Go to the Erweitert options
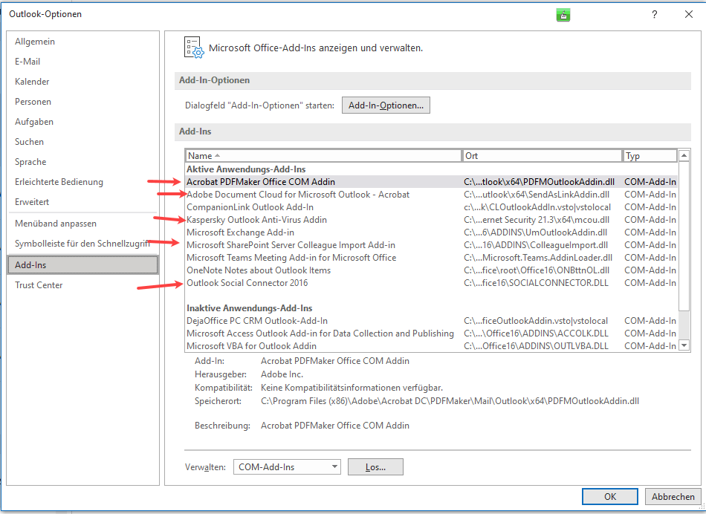The width and height of the screenshot is (706, 514). coord(82,201)
